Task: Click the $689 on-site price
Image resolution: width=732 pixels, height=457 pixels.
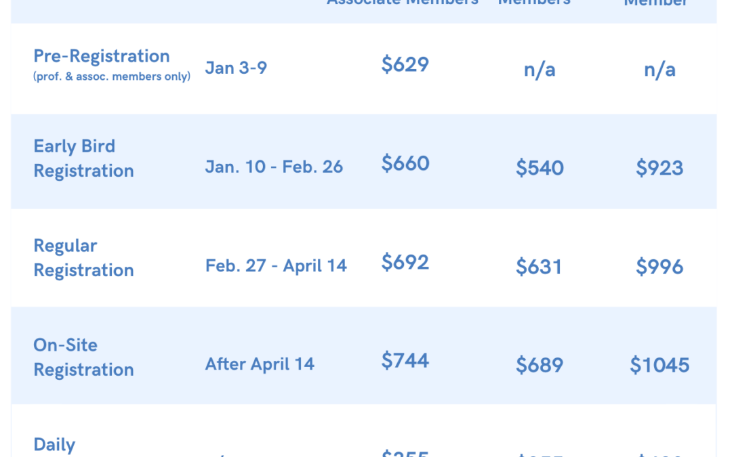Action: click(x=540, y=365)
